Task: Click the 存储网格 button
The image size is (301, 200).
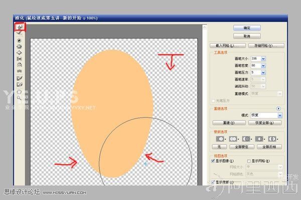Action: point(266,45)
